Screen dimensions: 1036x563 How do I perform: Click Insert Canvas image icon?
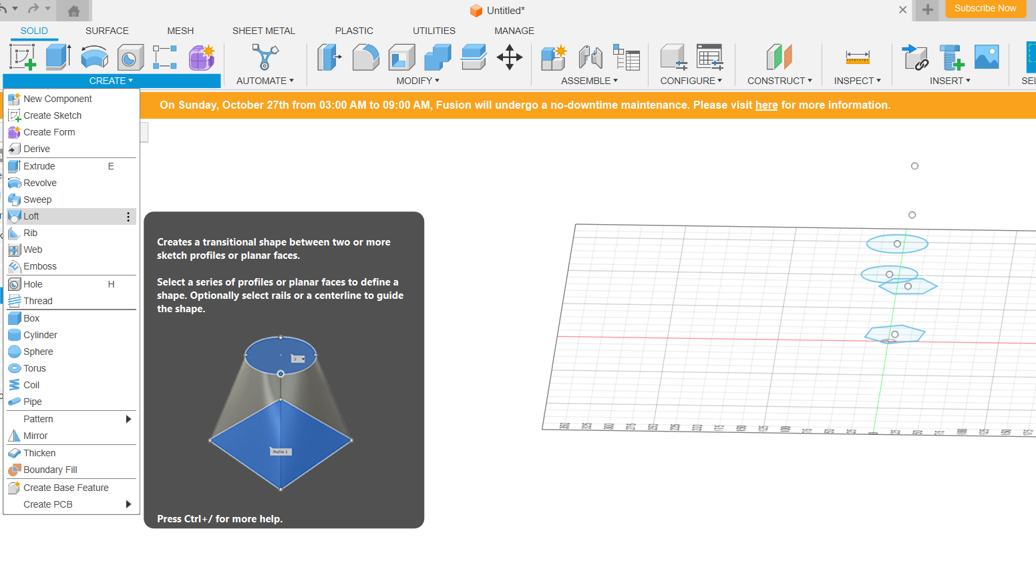click(987, 57)
